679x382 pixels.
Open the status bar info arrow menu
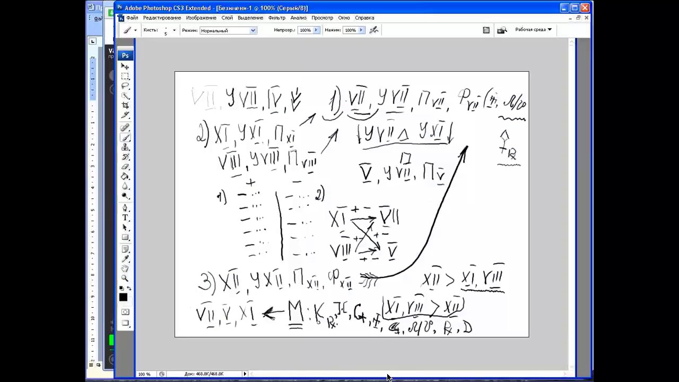pos(245,374)
